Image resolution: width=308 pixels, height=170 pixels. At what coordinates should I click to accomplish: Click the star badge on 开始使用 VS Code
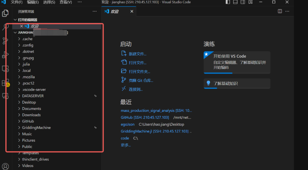(207, 55)
